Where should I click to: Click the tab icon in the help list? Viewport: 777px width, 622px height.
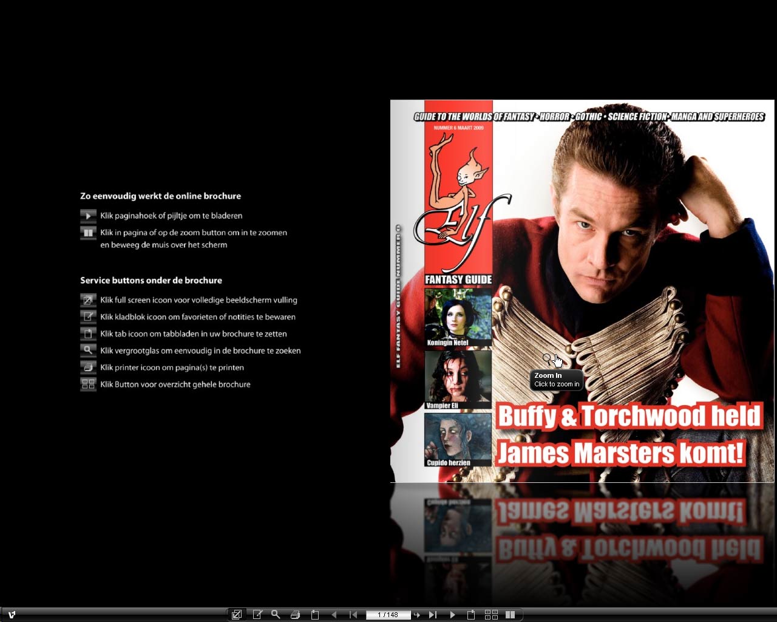88,333
